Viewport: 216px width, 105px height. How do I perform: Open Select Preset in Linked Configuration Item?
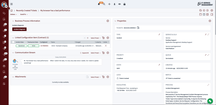click(96, 38)
